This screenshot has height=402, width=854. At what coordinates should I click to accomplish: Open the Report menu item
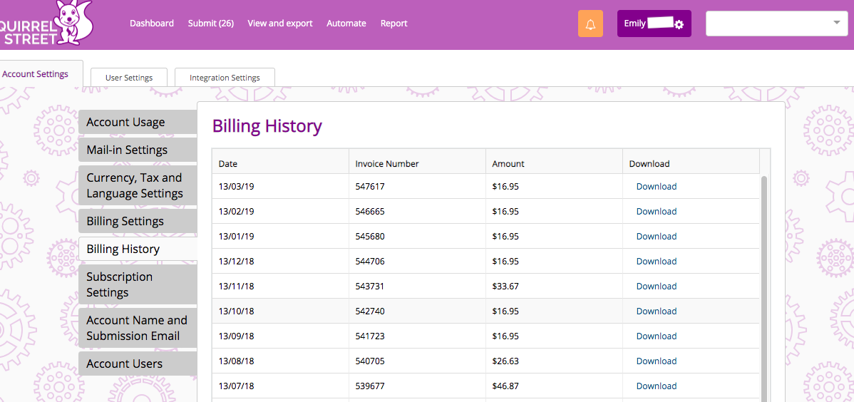(393, 24)
